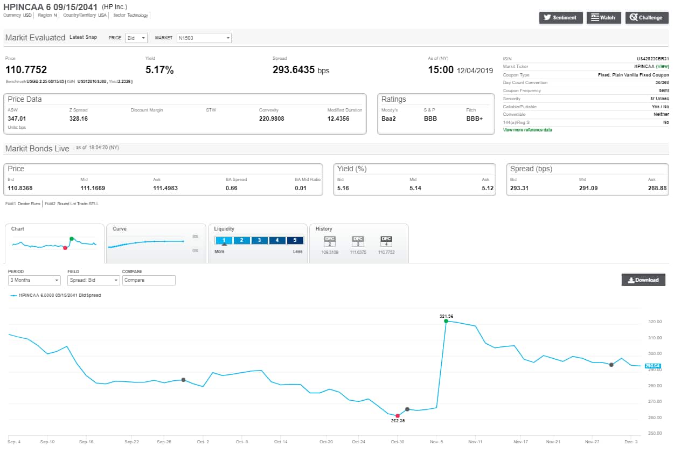Expand the PERIOD 3 Months dropdown
Screen dimensions: 674x453
coord(34,280)
